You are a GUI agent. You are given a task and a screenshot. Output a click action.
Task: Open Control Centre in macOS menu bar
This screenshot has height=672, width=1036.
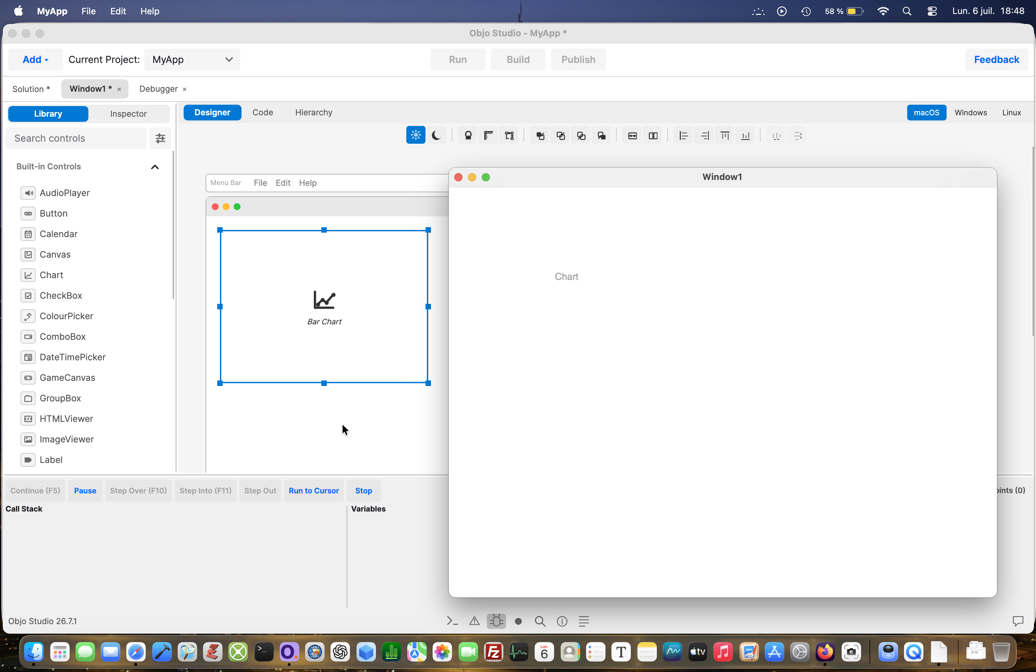[932, 11]
